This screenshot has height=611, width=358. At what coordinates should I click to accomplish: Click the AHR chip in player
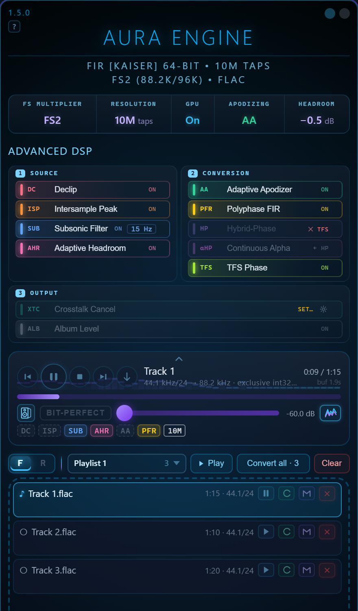click(x=102, y=431)
